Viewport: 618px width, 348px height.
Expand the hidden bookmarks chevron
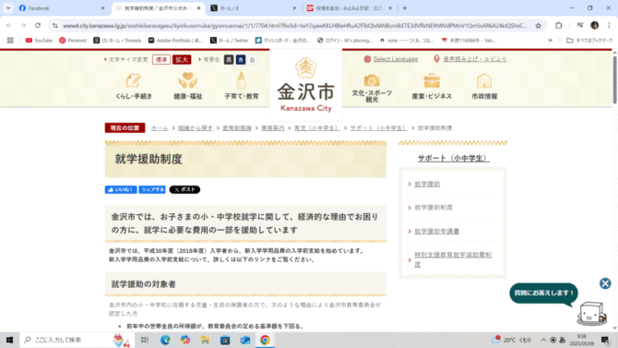[x=551, y=41]
